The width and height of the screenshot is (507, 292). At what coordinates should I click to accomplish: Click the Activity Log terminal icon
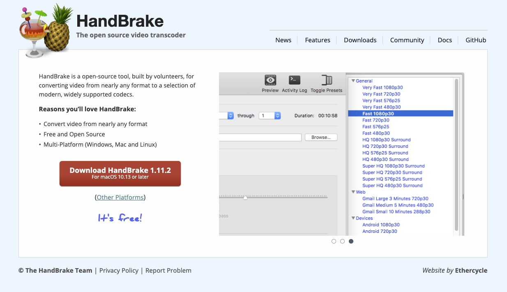pos(295,80)
